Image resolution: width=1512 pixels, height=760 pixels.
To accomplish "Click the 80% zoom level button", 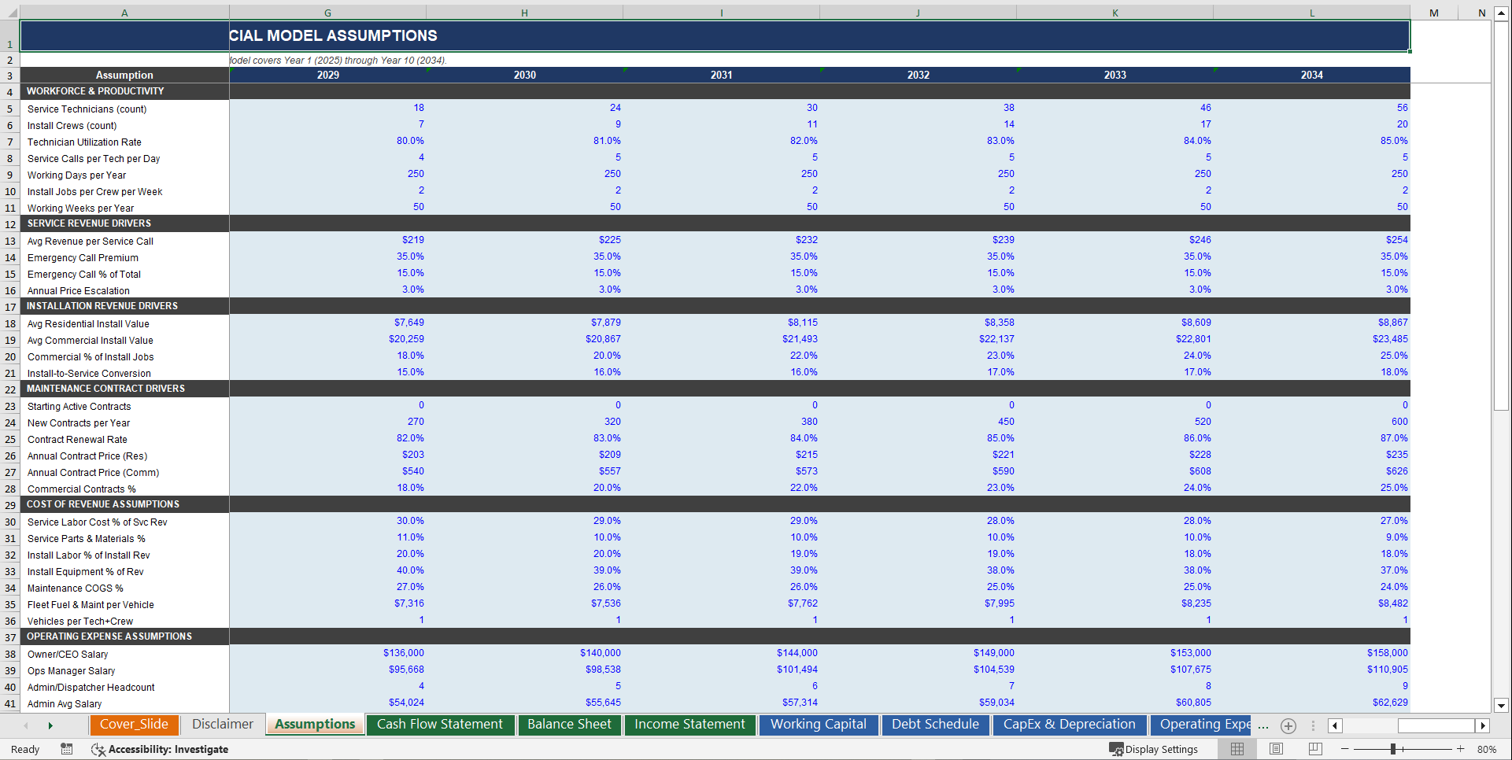I will [1487, 749].
